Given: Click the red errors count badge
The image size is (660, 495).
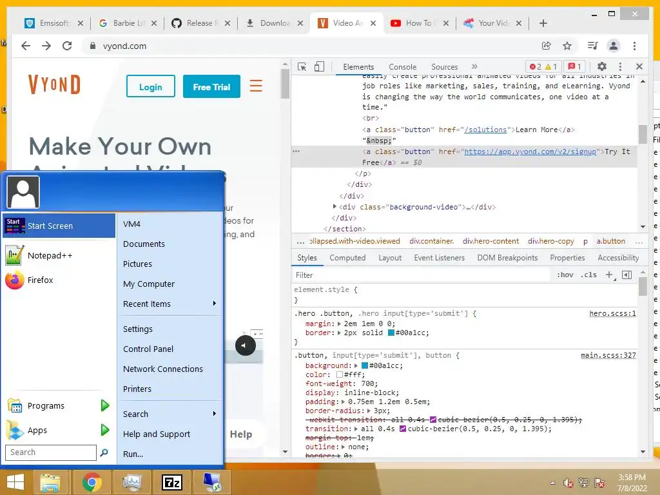Looking at the screenshot, I should (536, 66).
